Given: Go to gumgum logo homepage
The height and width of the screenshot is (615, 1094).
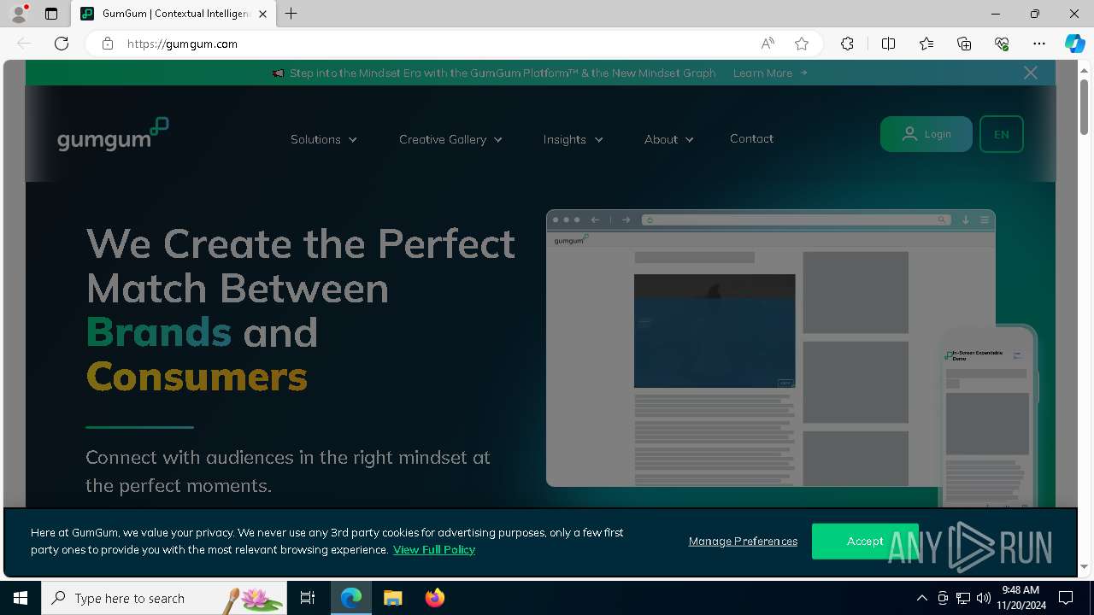Looking at the screenshot, I should pyautogui.click(x=113, y=134).
